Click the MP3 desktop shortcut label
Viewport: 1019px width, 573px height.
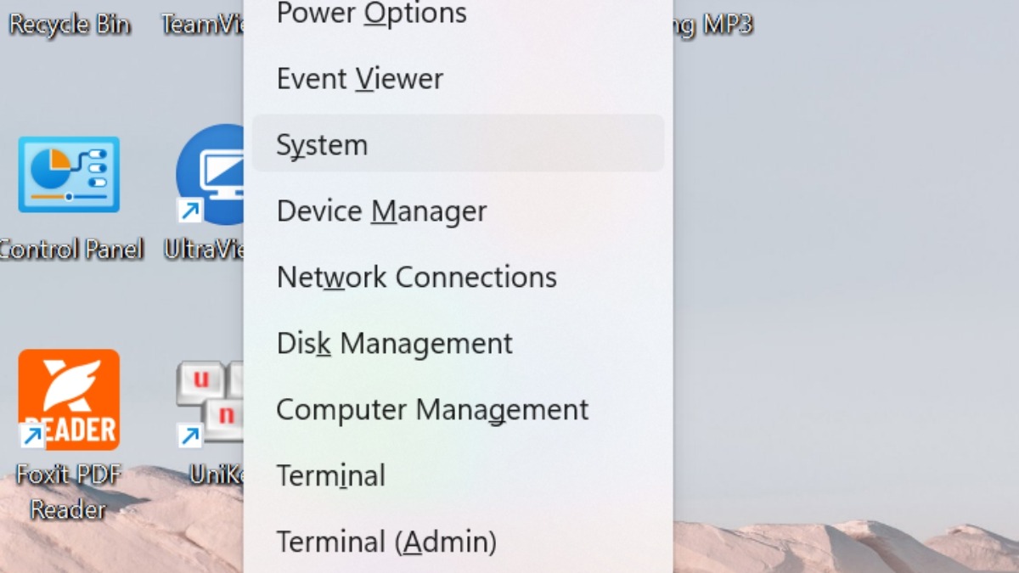(x=713, y=25)
